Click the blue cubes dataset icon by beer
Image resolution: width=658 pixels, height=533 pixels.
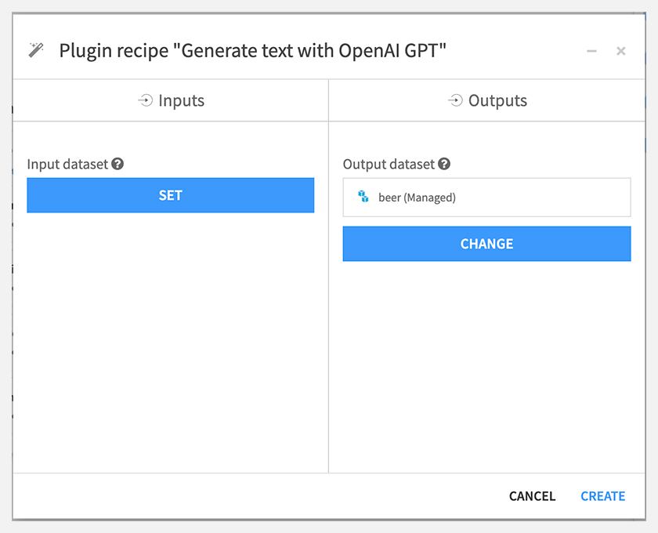point(363,196)
